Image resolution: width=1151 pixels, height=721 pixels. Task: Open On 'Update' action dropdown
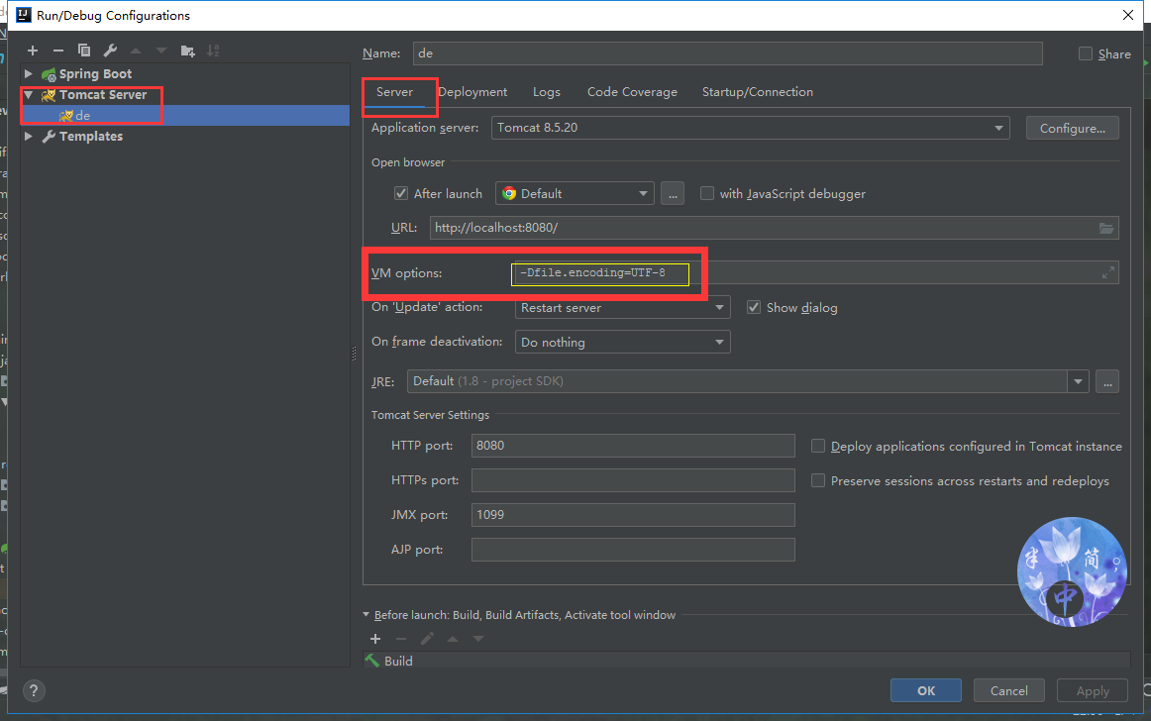622,308
